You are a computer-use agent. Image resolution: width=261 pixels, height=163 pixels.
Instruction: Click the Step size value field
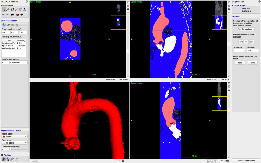click(x=238, y=50)
